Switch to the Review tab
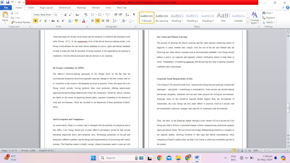 [x=96, y=8]
